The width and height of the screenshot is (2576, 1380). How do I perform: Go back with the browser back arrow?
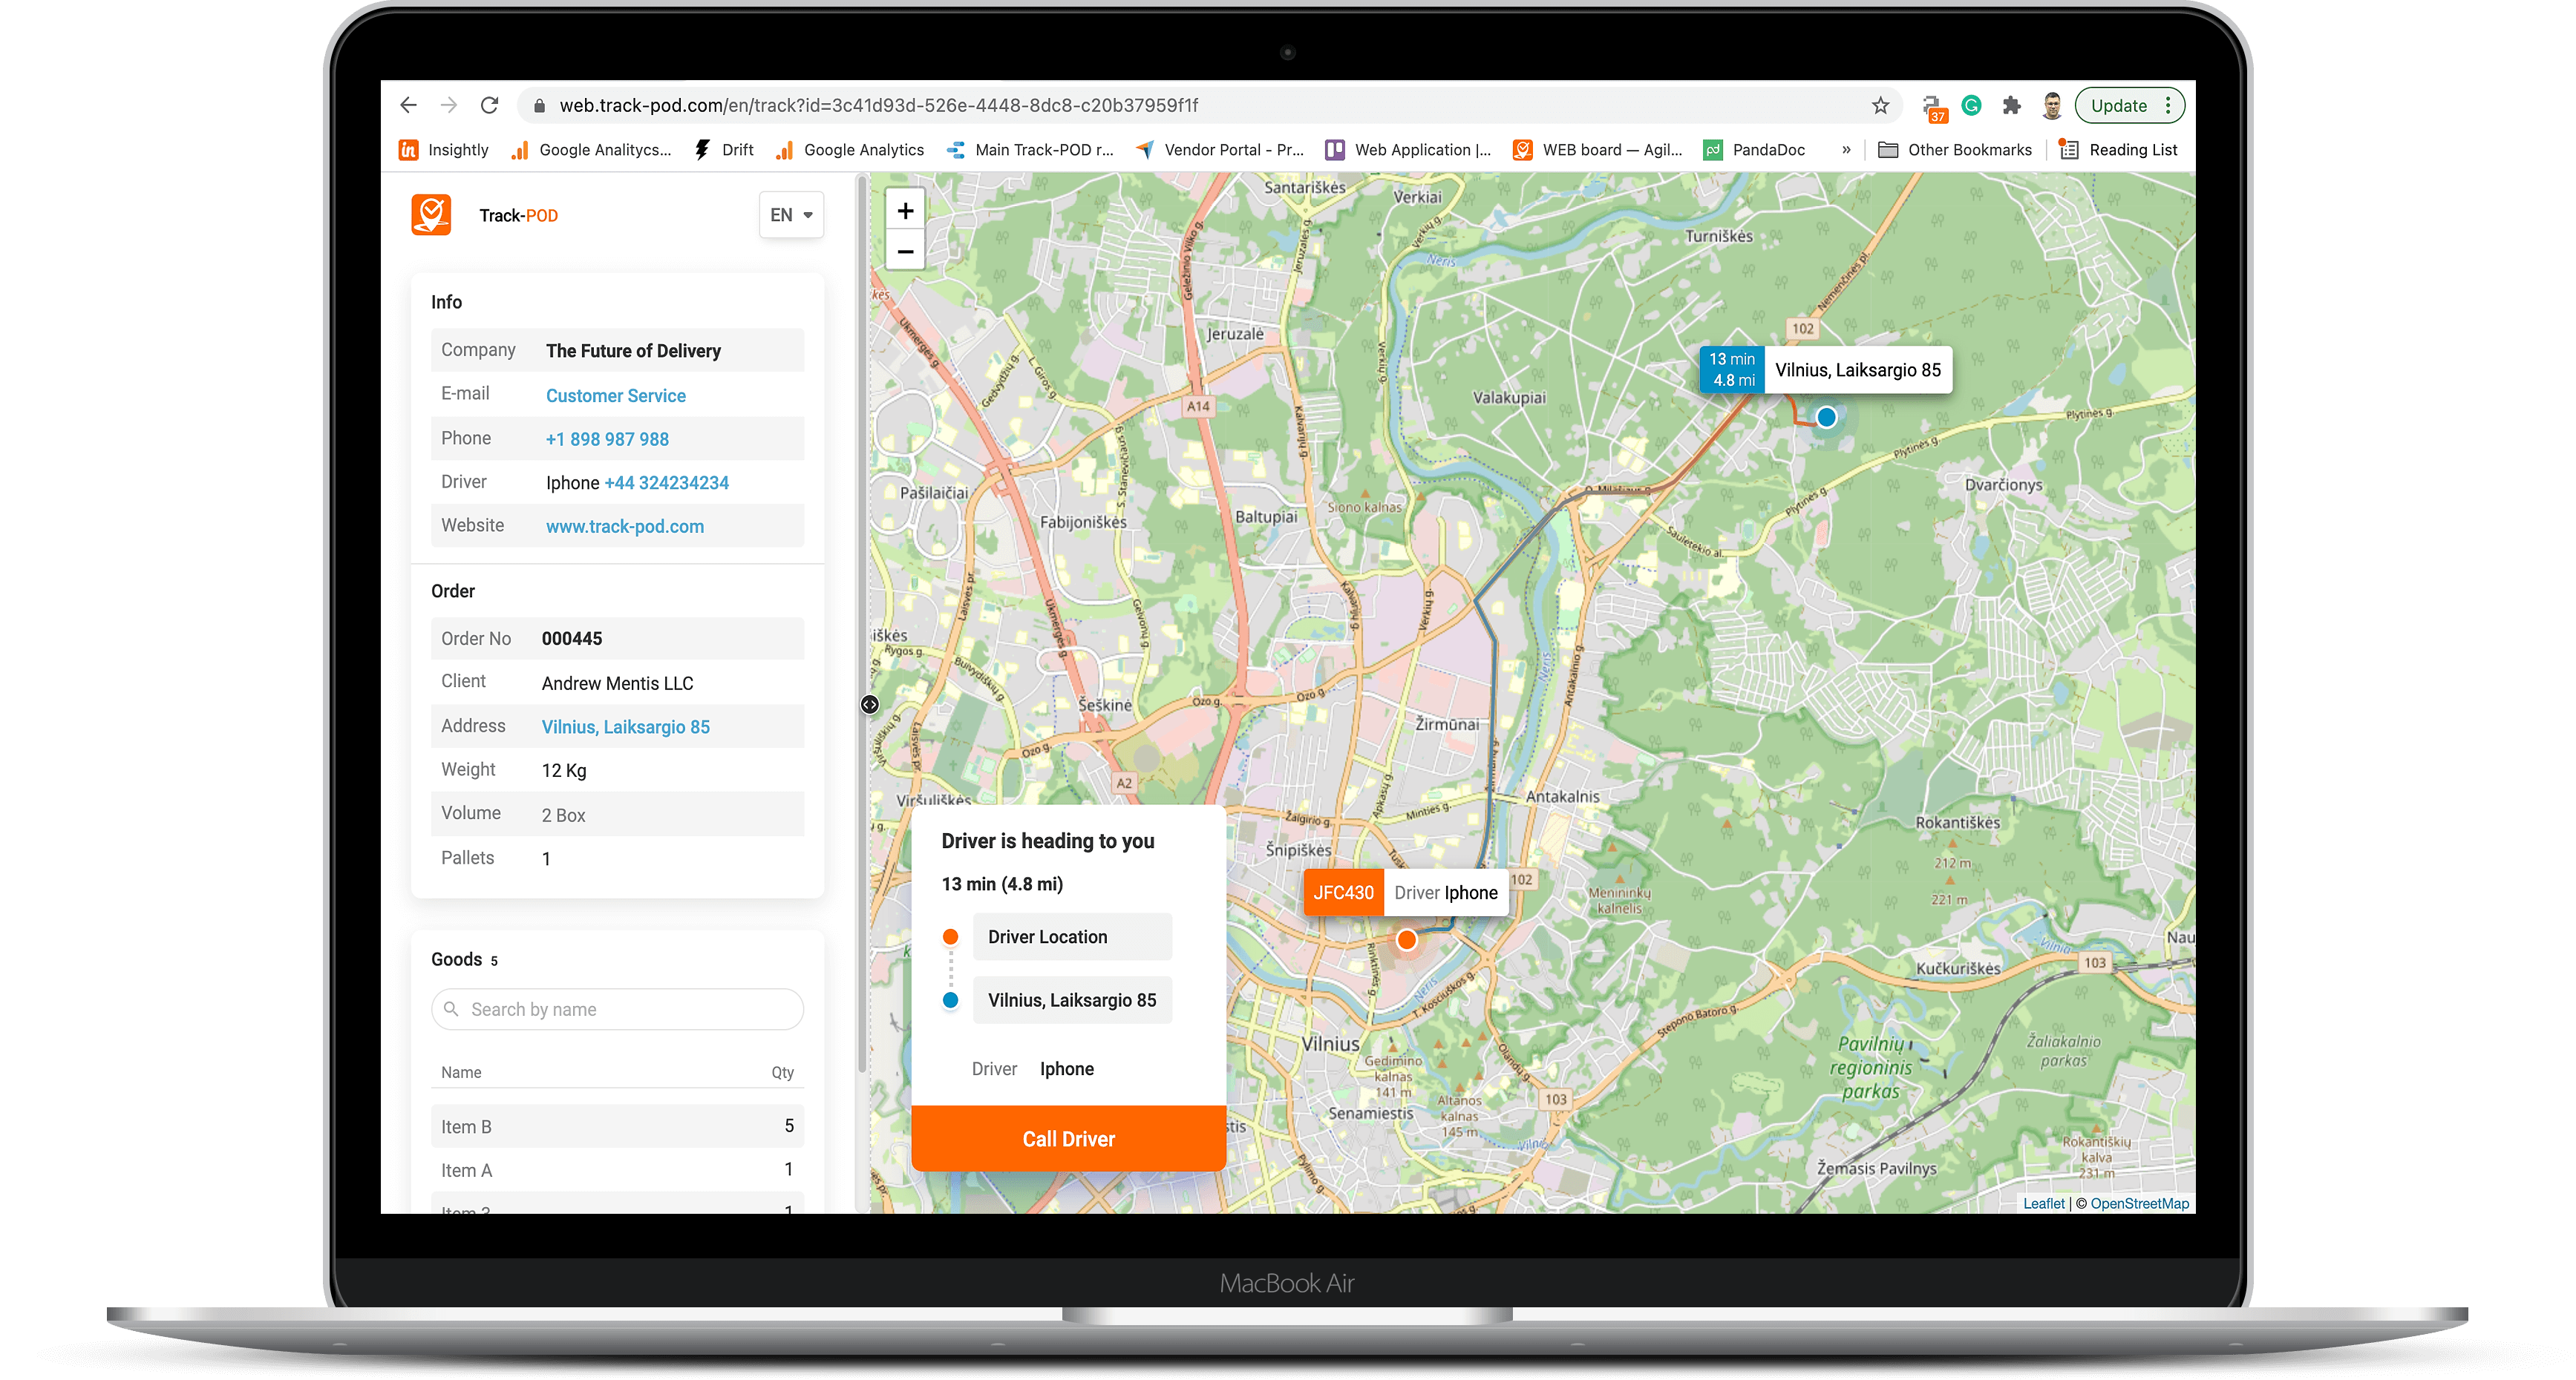(408, 105)
